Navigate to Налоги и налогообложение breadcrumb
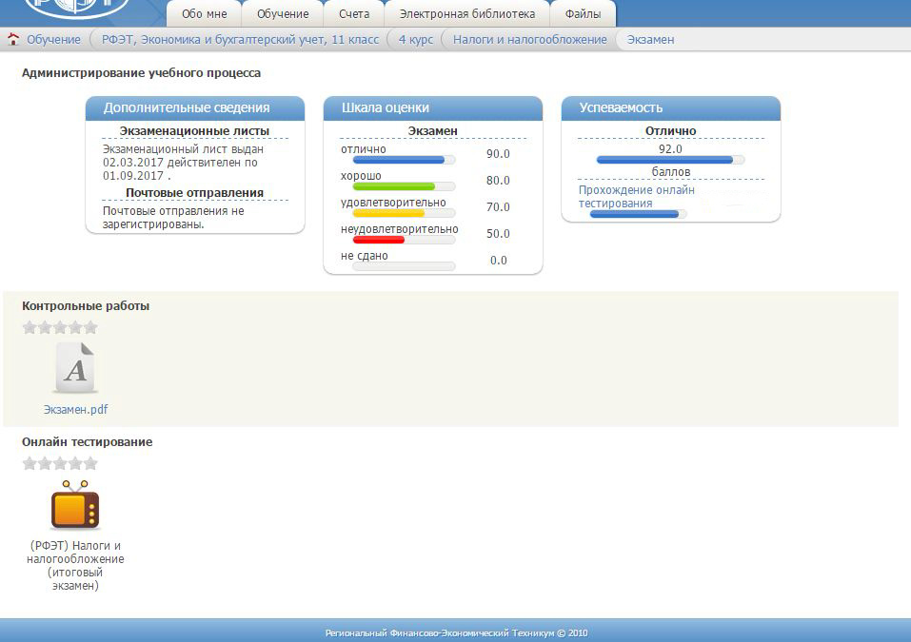Viewport: 911px width, 642px height. pos(529,40)
